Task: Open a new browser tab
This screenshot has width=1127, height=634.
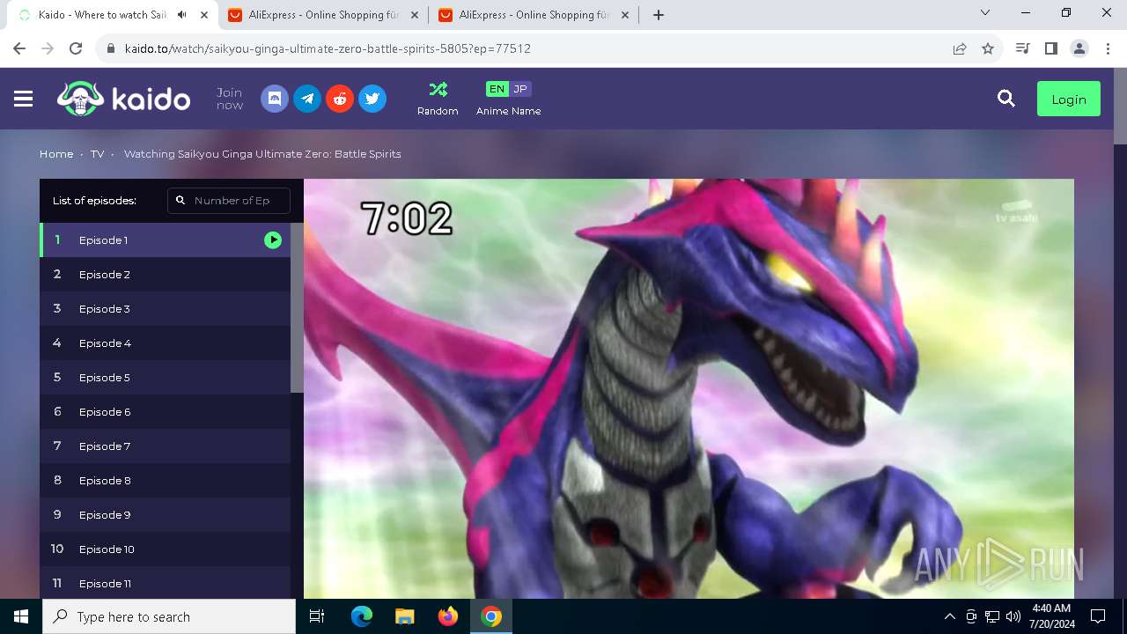Action: point(659,15)
